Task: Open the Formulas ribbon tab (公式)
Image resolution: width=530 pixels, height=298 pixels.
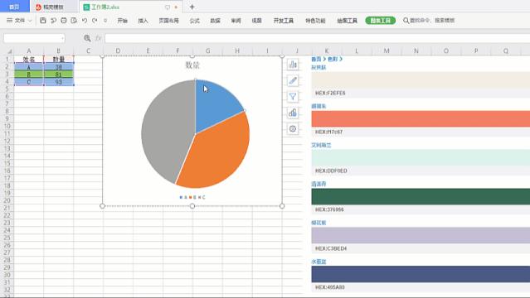Action: [194, 21]
